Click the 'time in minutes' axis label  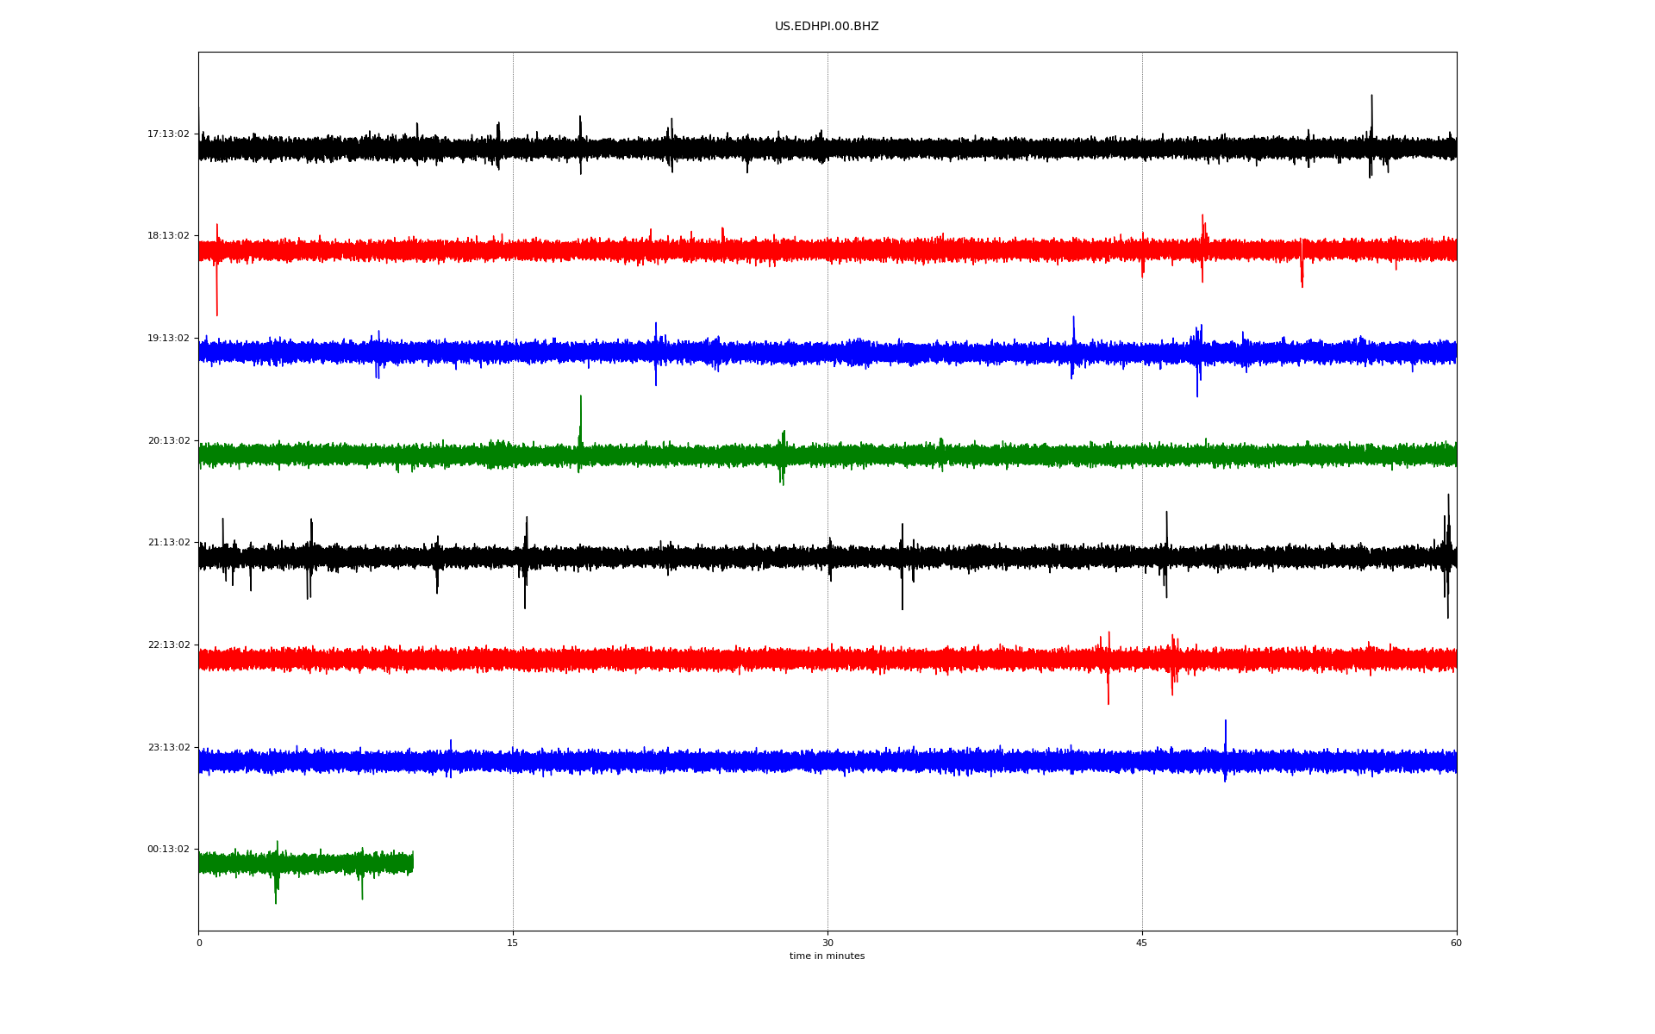coord(827,956)
